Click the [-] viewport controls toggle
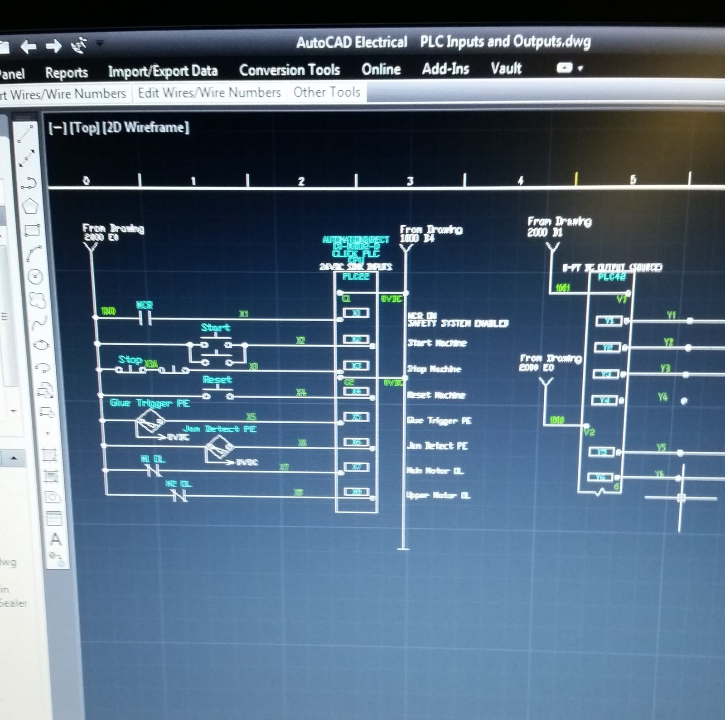This screenshot has height=720, width=725. [57, 128]
